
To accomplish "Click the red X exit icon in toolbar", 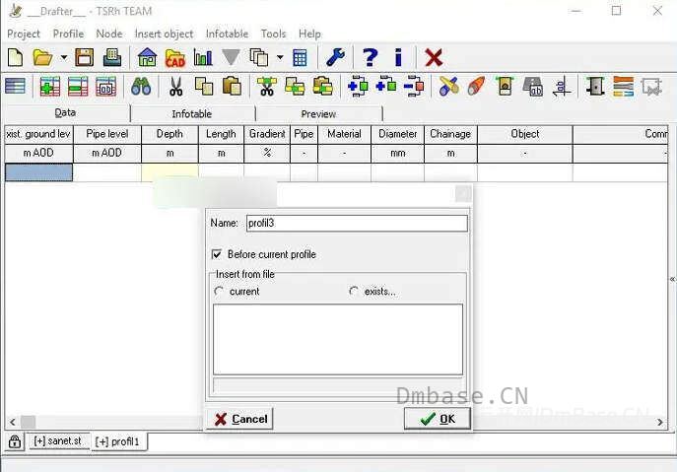I will tap(434, 57).
